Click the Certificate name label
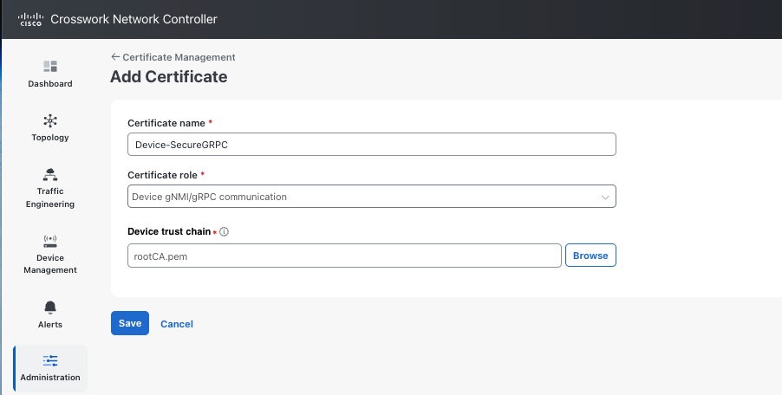Screen dimensions: 782x395 tap(166, 123)
